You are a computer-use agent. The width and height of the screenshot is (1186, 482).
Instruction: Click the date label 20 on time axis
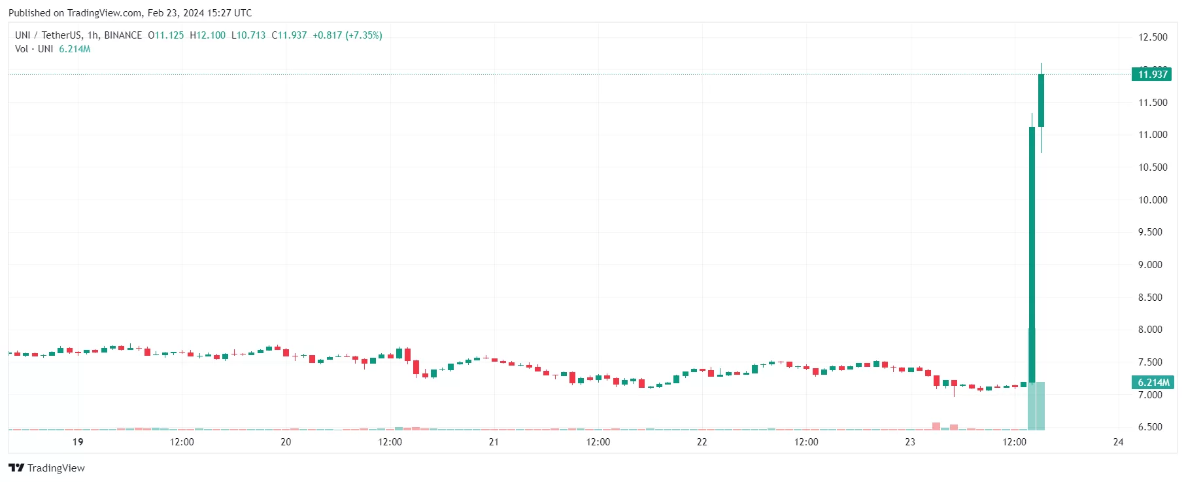click(286, 442)
